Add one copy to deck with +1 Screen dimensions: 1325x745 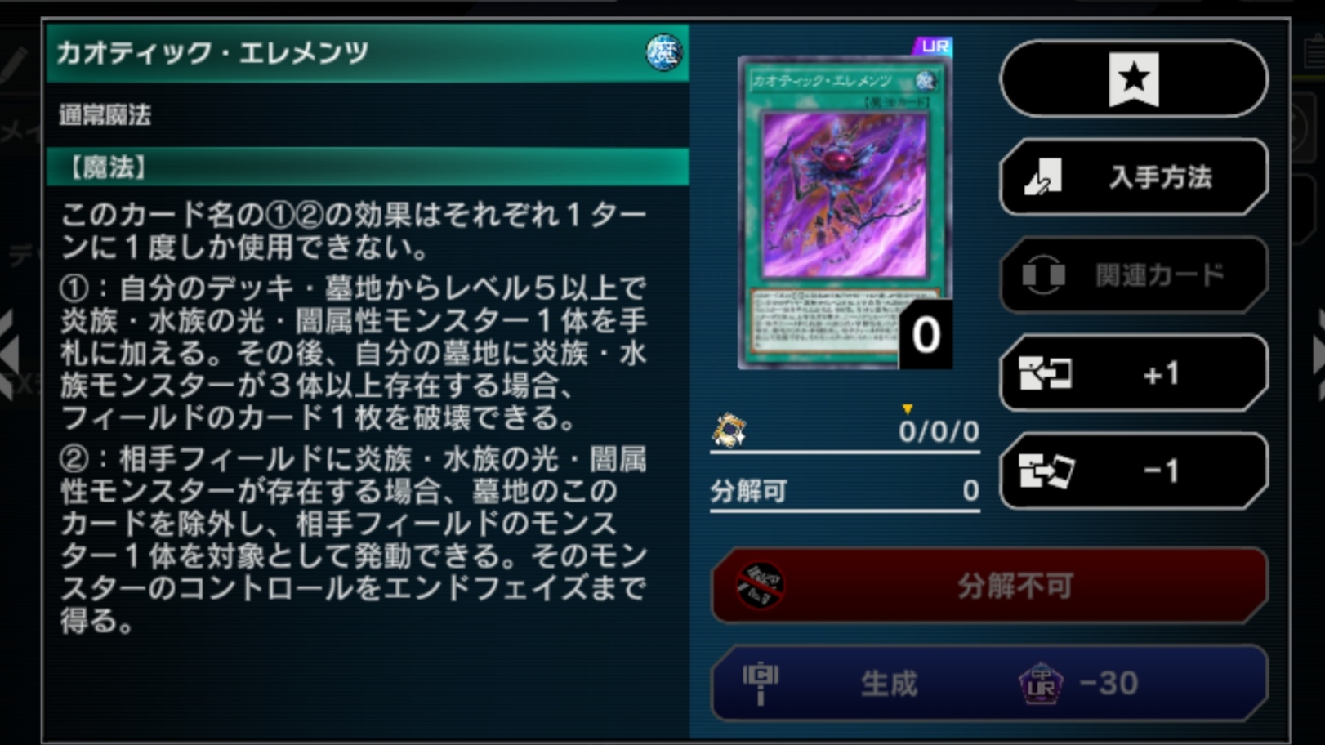pos(1134,373)
